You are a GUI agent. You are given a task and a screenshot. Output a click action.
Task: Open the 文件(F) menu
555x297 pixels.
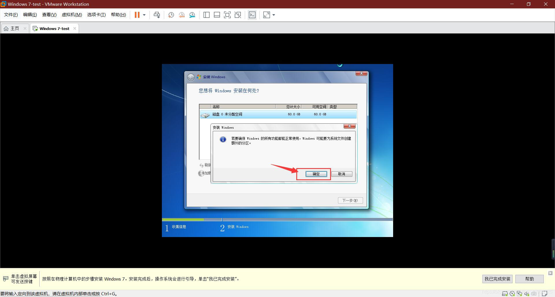point(11,15)
